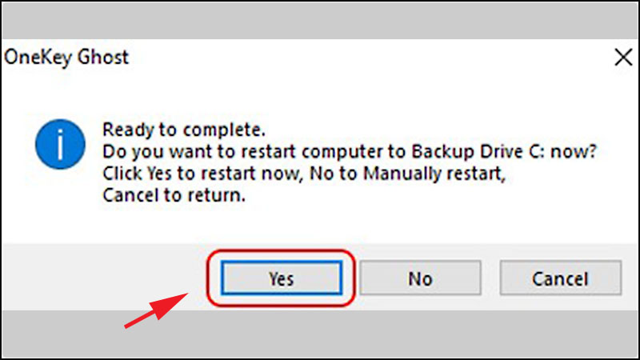Choose No to restart manually later
The image size is (640, 360).
[x=421, y=278]
